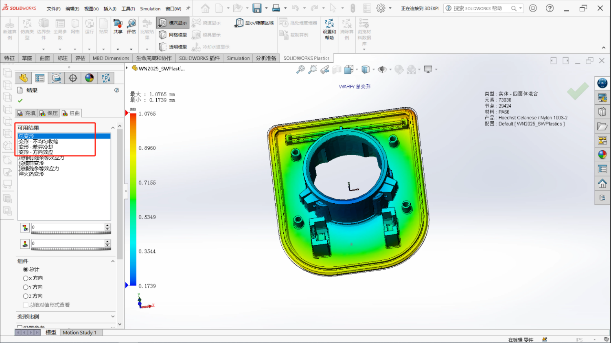Screen dimensions: 611x343
Task: Open the 工具(T) menu
Action: point(128,9)
